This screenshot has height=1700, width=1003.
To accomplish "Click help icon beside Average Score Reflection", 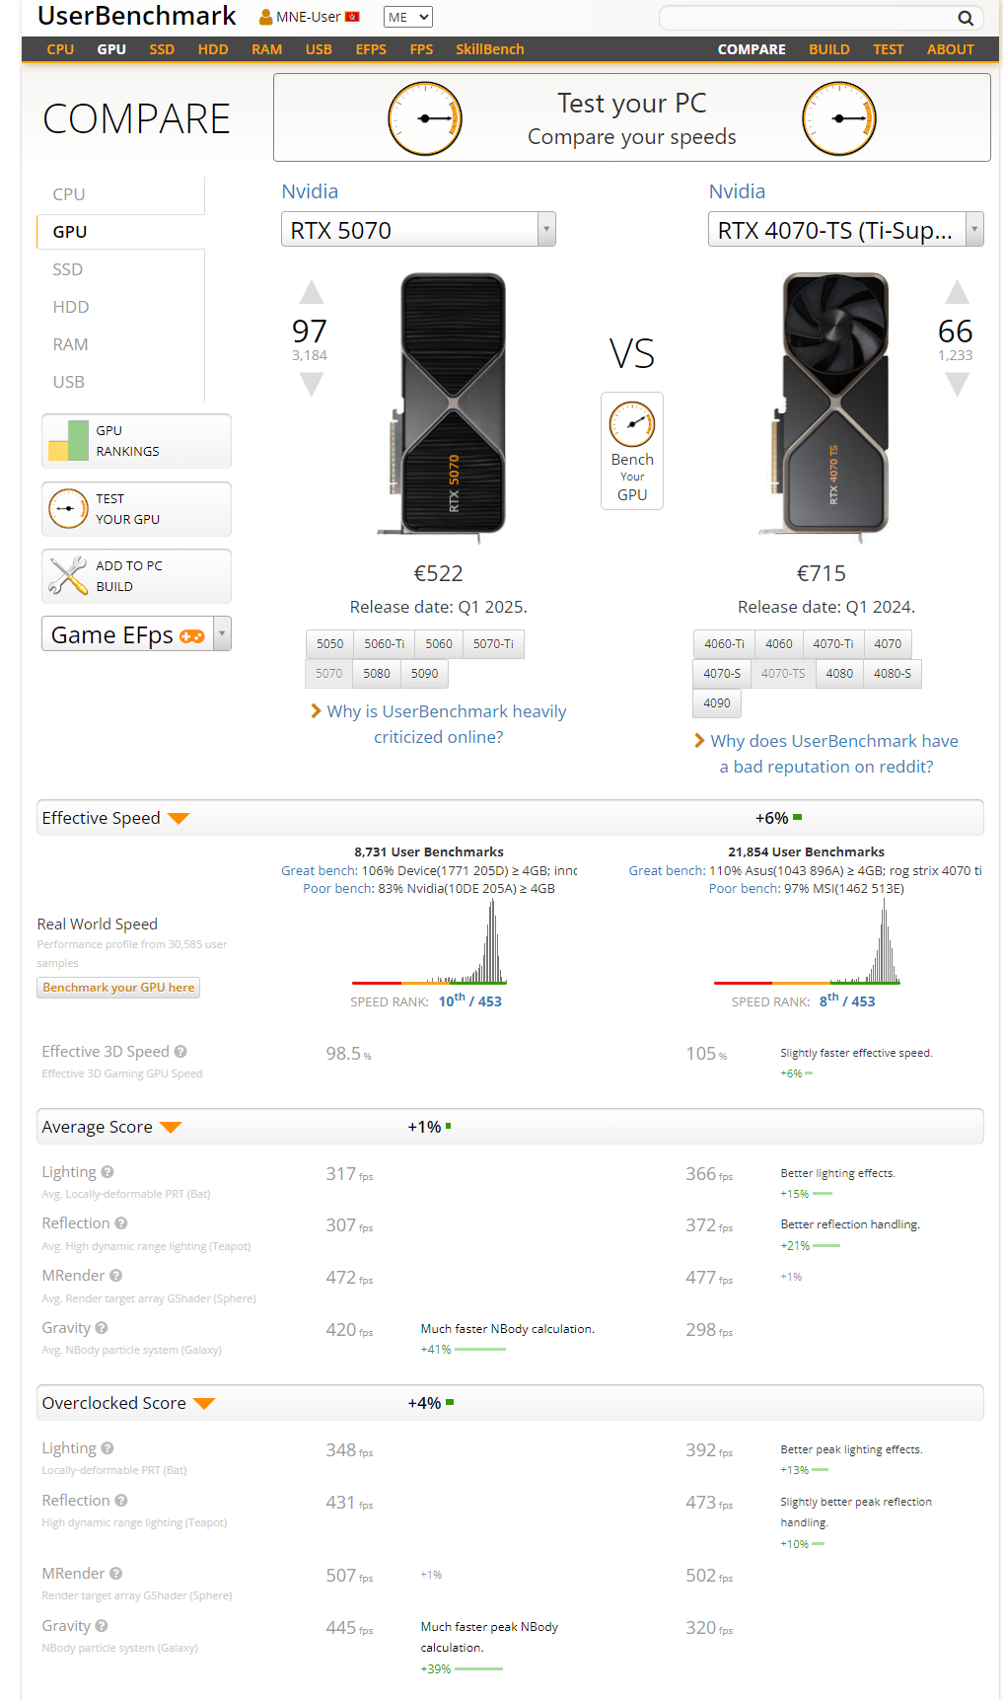I will (121, 1223).
